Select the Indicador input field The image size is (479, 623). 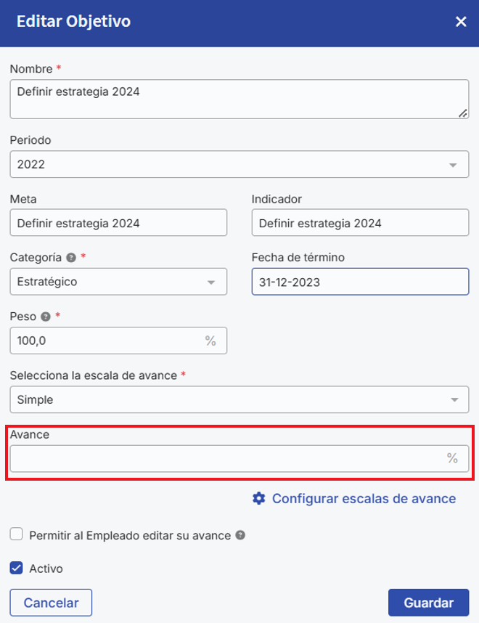pos(360,222)
